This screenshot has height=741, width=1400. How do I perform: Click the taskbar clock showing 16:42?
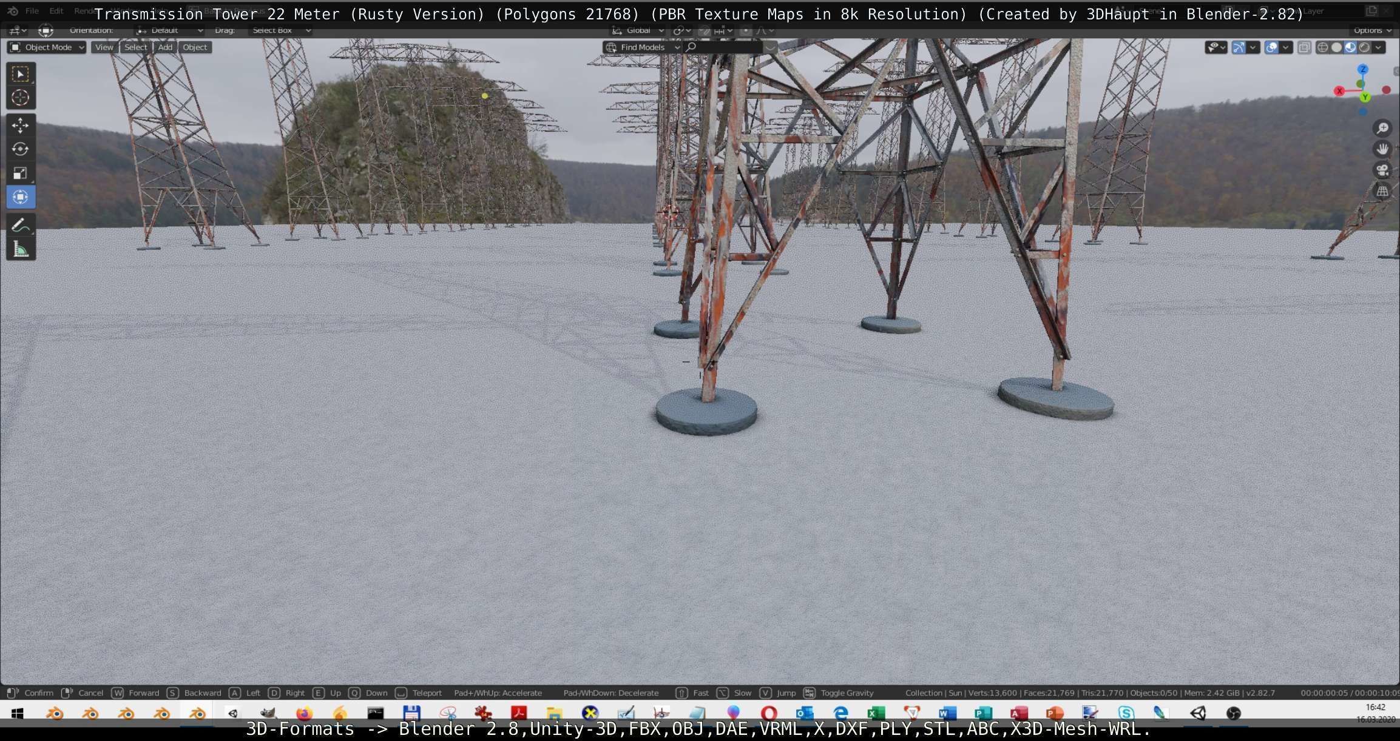1375,707
